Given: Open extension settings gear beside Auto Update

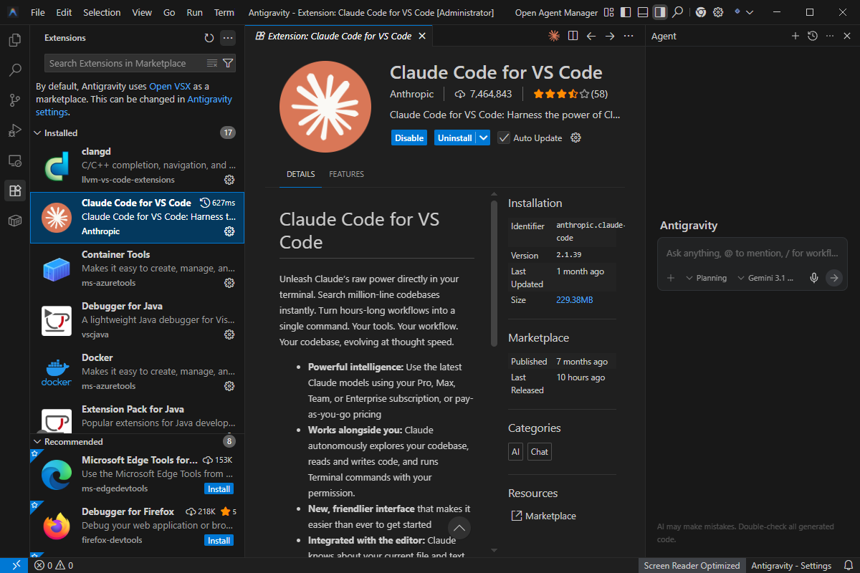Looking at the screenshot, I should pyautogui.click(x=575, y=138).
